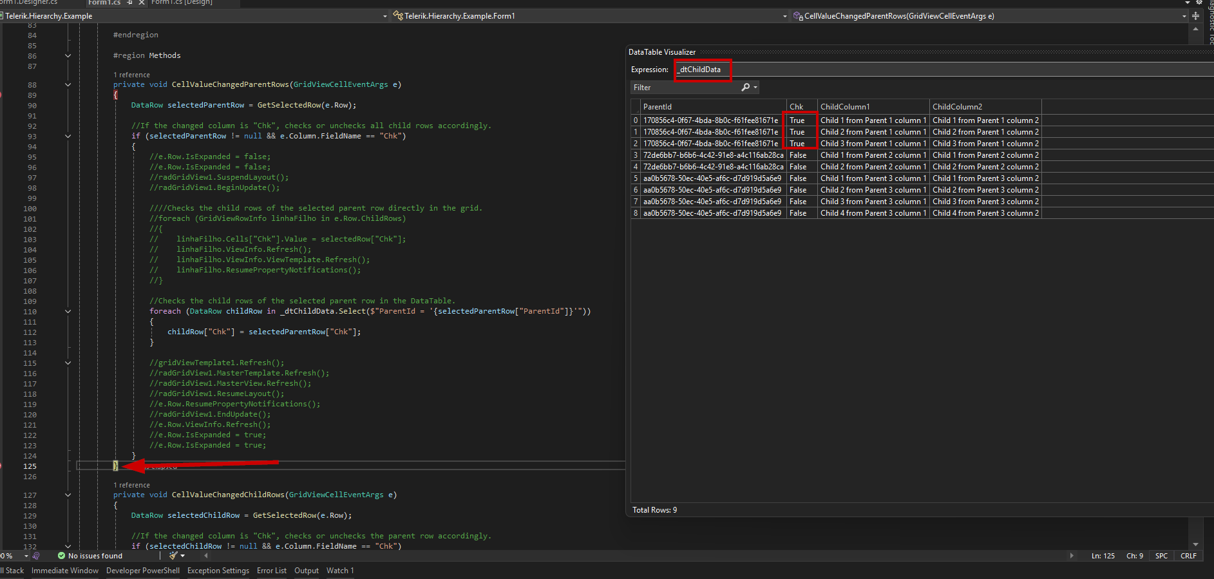1214x579 pixels.
Task: Collapse the CellValueChangedParentRows method at line 88
Action: pos(68,84)
